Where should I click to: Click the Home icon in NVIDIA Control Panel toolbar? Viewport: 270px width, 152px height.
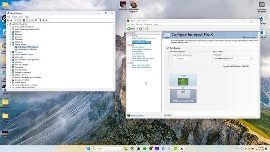[x=147, y=29]
